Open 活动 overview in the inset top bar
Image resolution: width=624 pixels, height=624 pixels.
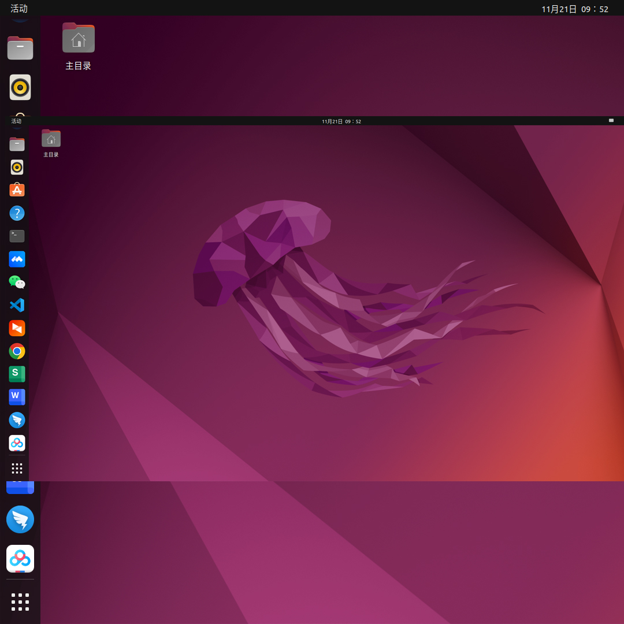click(16, 121)
